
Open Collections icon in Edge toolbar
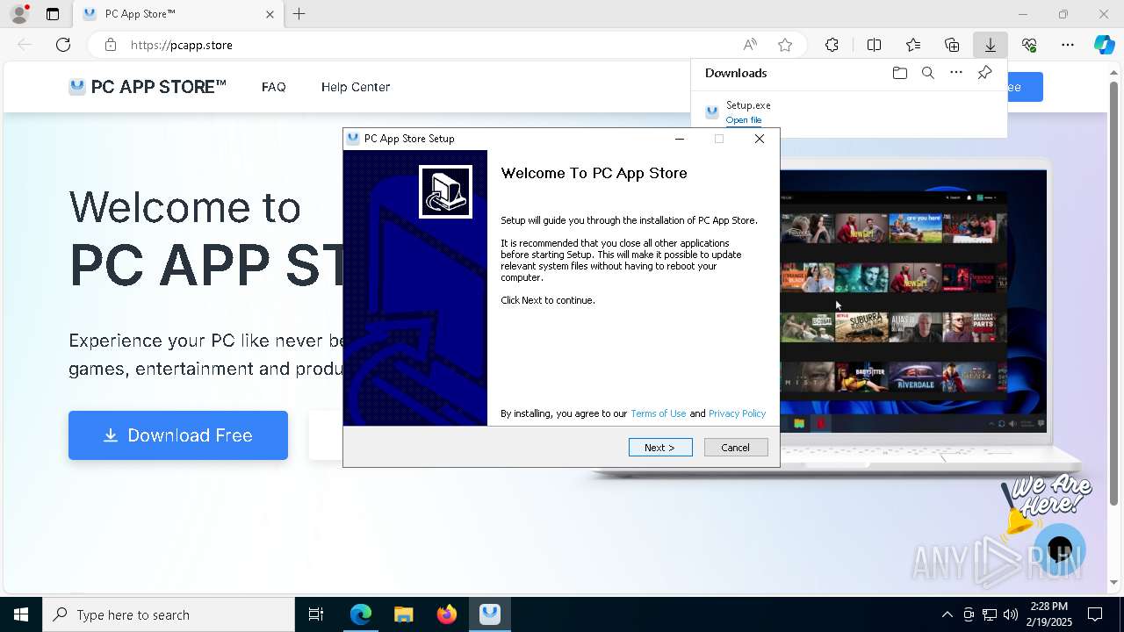tap(952, 45)
